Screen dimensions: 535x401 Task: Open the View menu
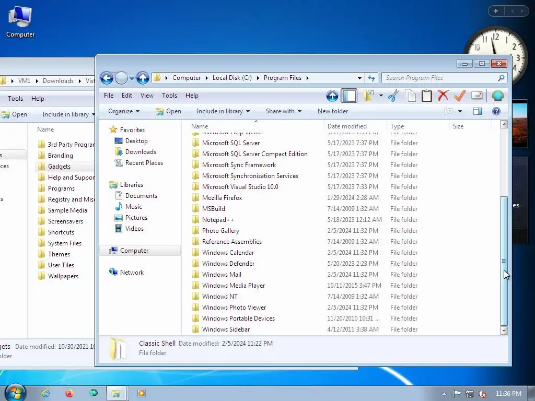(147, 96)
